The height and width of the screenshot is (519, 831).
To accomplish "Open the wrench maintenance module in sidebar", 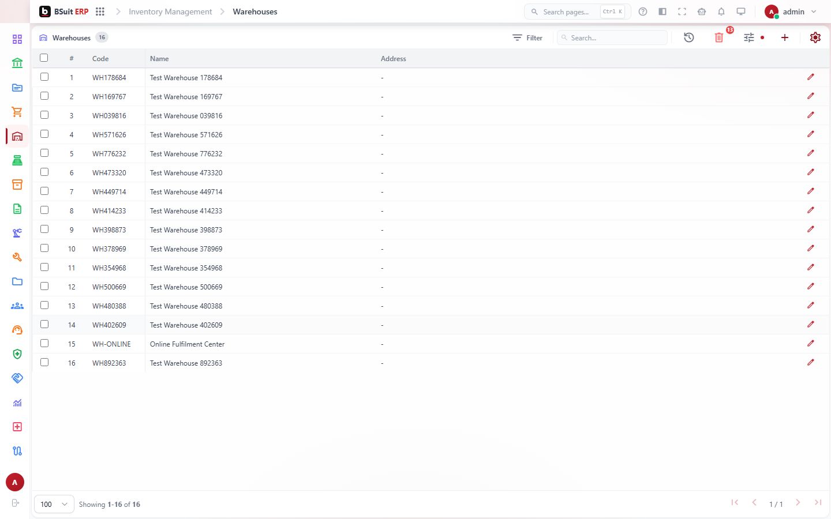I will coord(17,257).
